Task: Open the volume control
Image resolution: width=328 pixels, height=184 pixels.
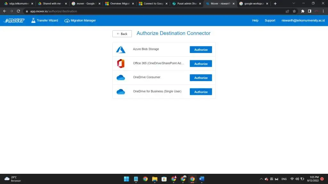Action: tap(297, 179)
